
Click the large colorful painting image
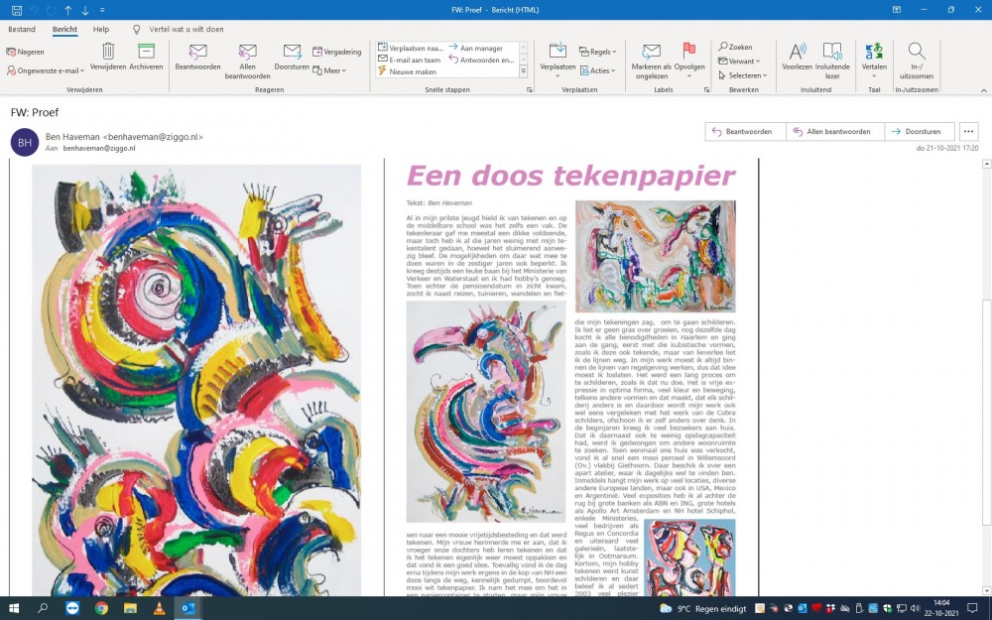(x=196, y=380)
